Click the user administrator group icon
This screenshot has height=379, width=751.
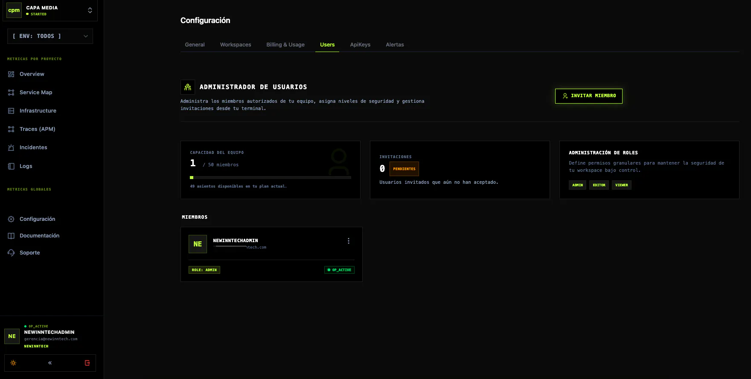click(188, 87)
